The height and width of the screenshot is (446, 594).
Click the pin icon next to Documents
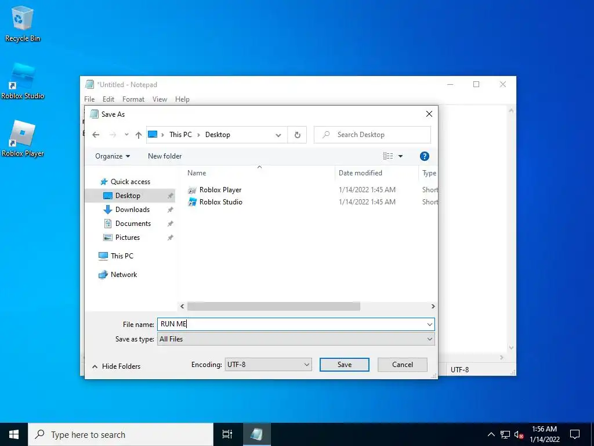click(171, 224)
